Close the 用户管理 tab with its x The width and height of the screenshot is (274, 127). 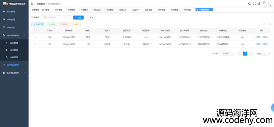(x=63, y=10)
